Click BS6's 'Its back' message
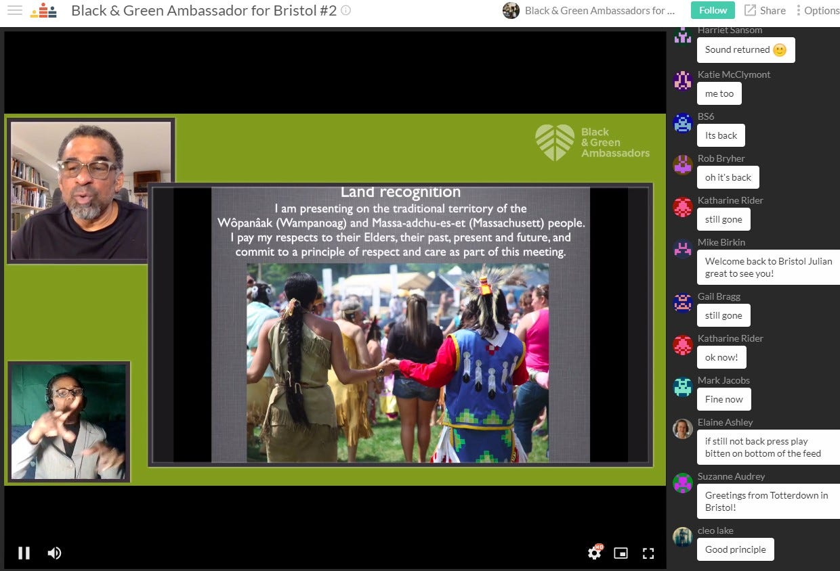 721,135
